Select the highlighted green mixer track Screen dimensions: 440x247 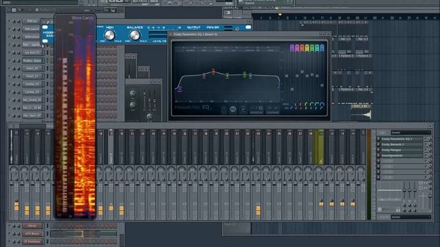tap(318, 147)
